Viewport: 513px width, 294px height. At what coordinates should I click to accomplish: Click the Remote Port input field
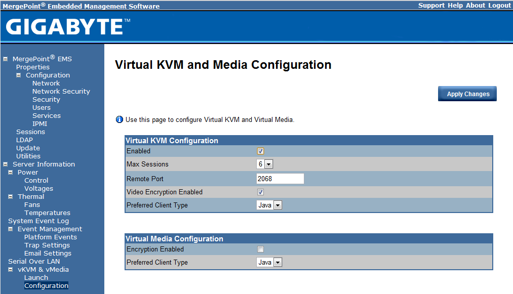[x=280, y=179]
